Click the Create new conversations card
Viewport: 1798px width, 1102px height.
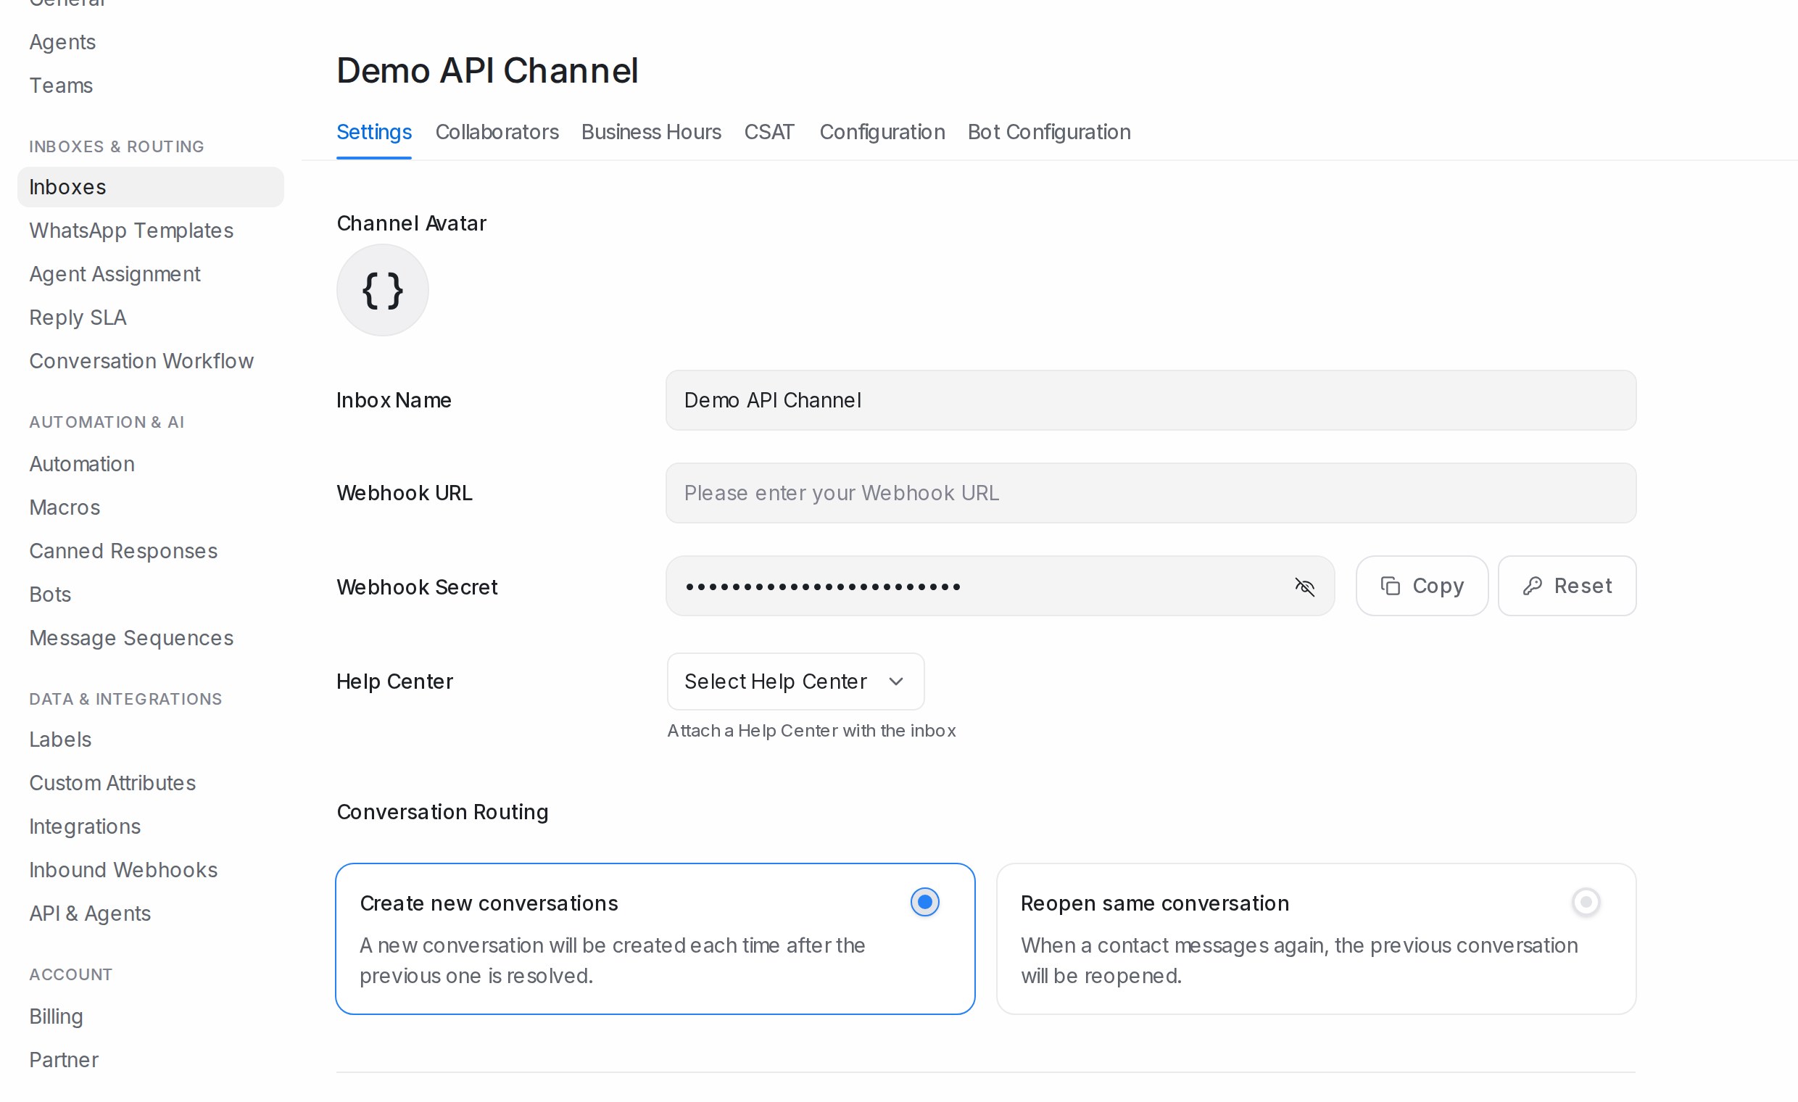point(655,940)
